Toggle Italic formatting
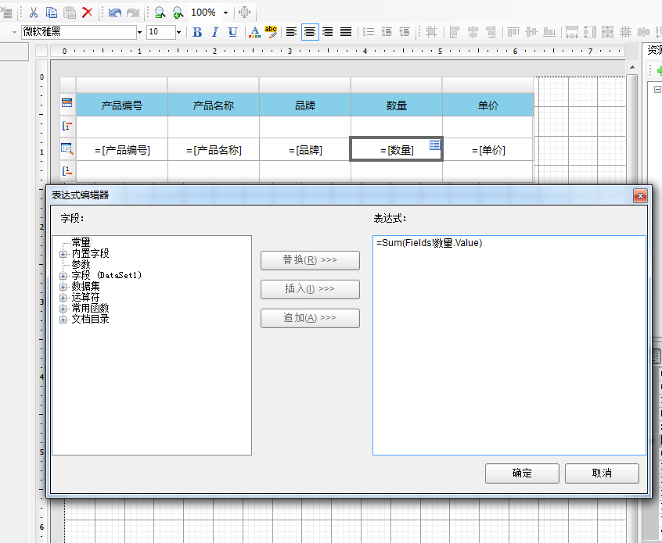The height and width of the screenshot is (543, 662). (x=215, y=32)
